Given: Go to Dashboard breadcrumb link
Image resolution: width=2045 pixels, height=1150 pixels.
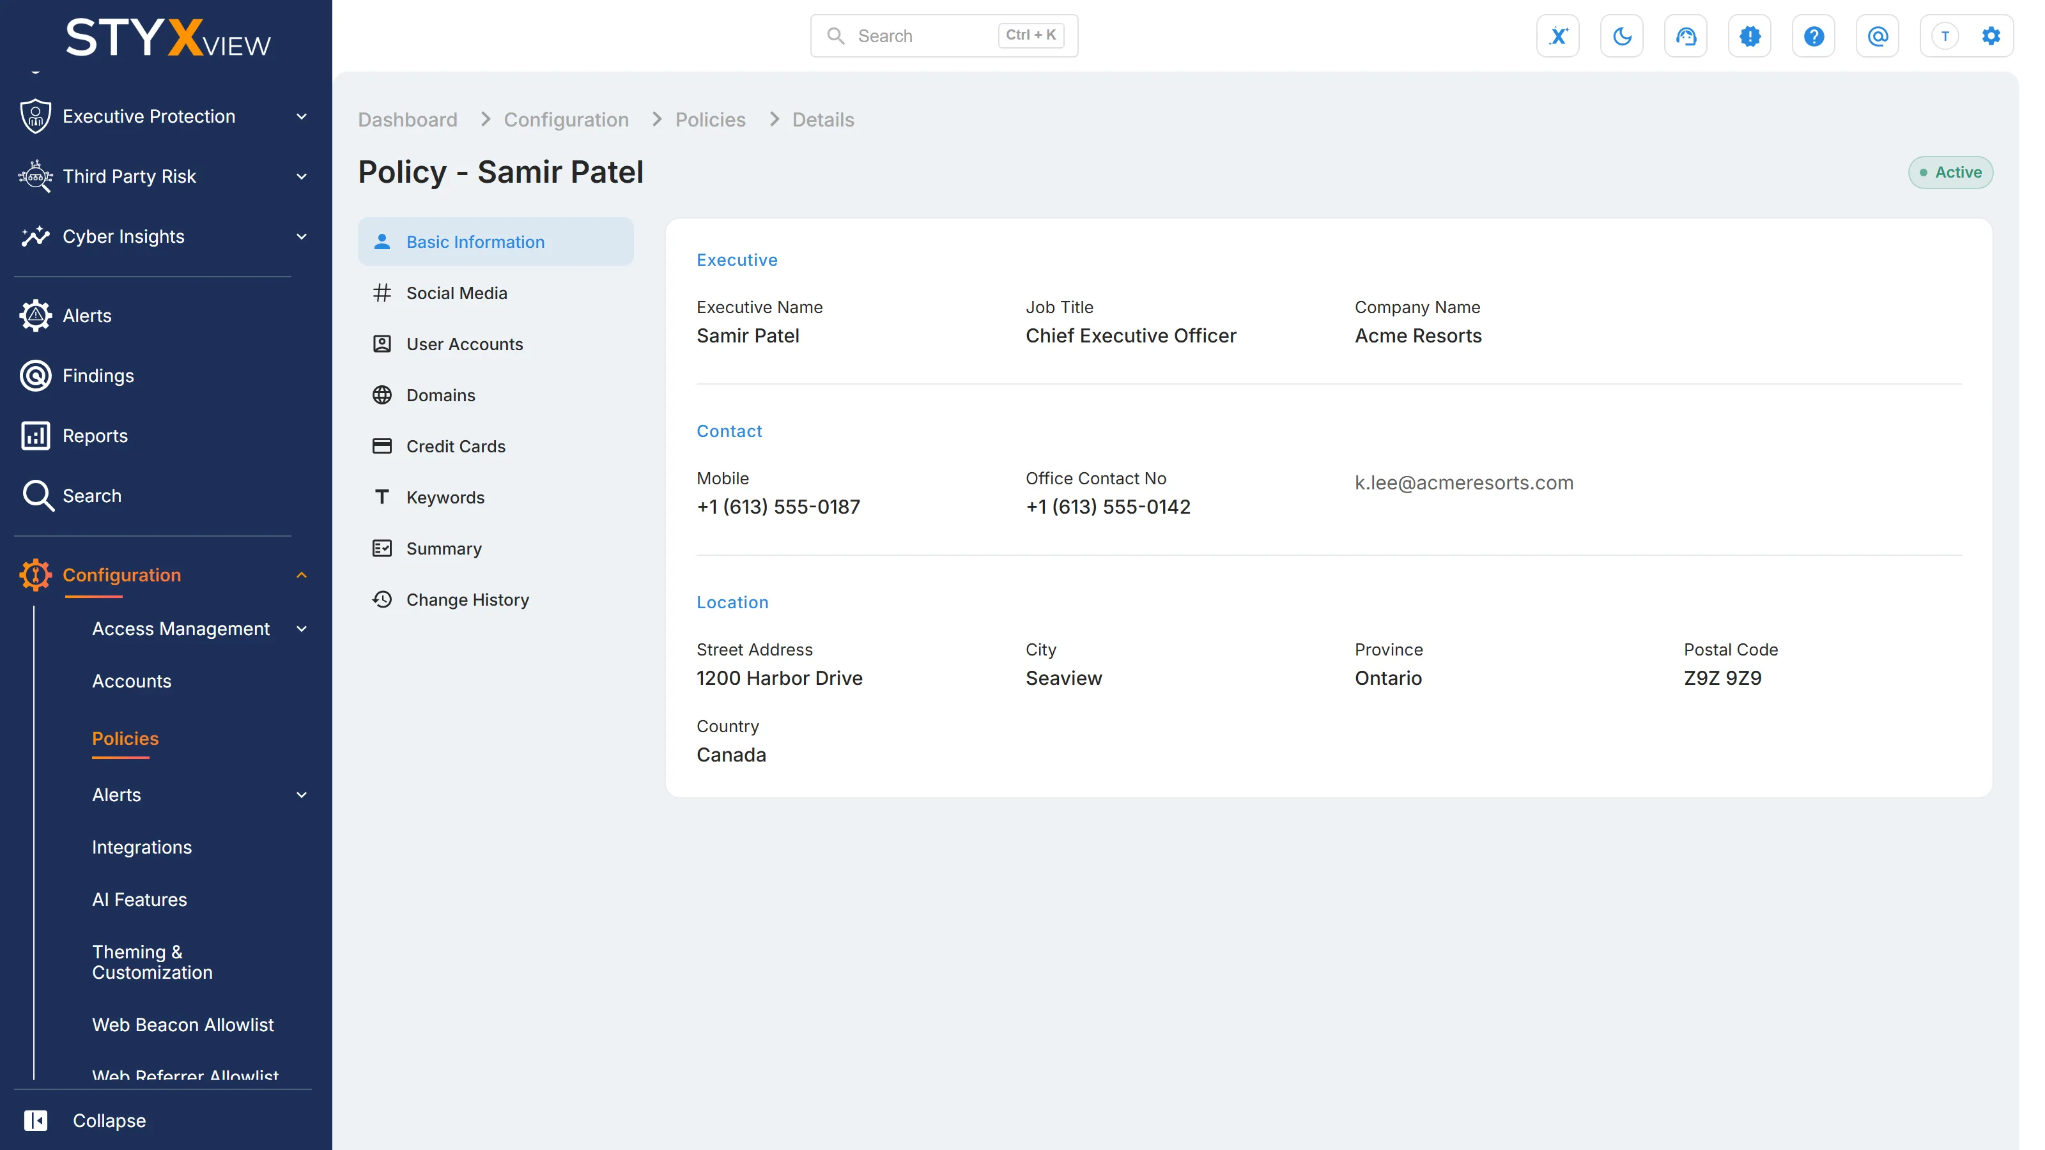Looking at the screenshot, I should pos(407,120).
